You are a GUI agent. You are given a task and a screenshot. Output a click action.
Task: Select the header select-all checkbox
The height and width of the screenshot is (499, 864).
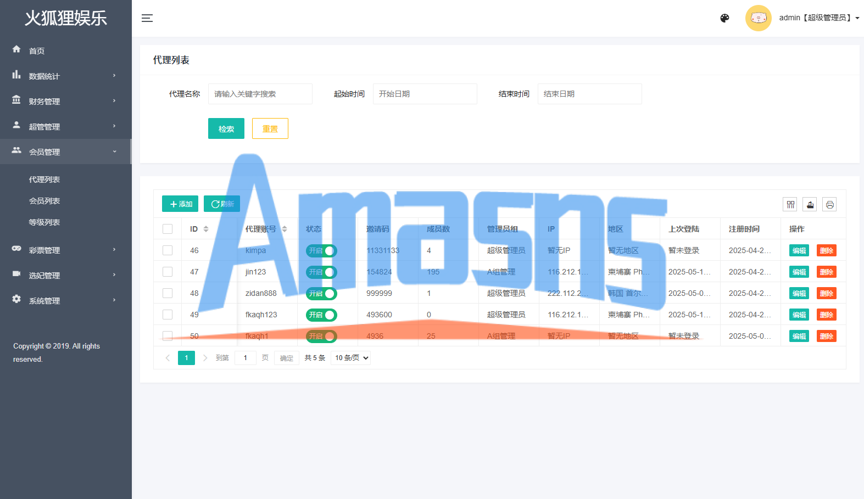168,229
